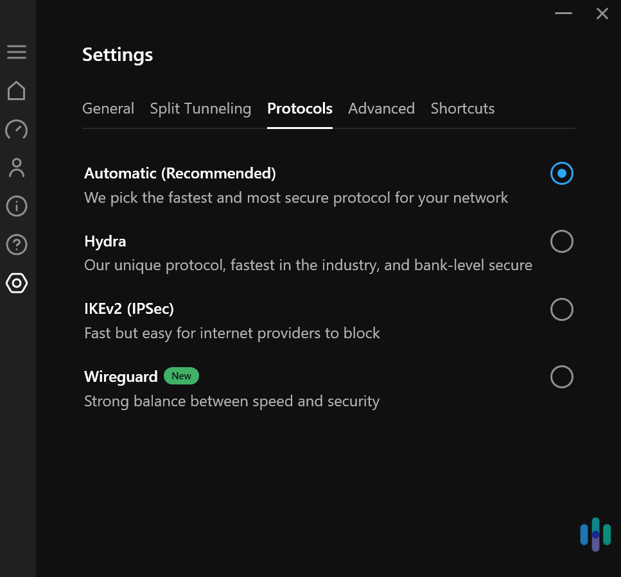Screen dimensions: 621x577
Task: View the info panel icon
Action: click(17, 206)
